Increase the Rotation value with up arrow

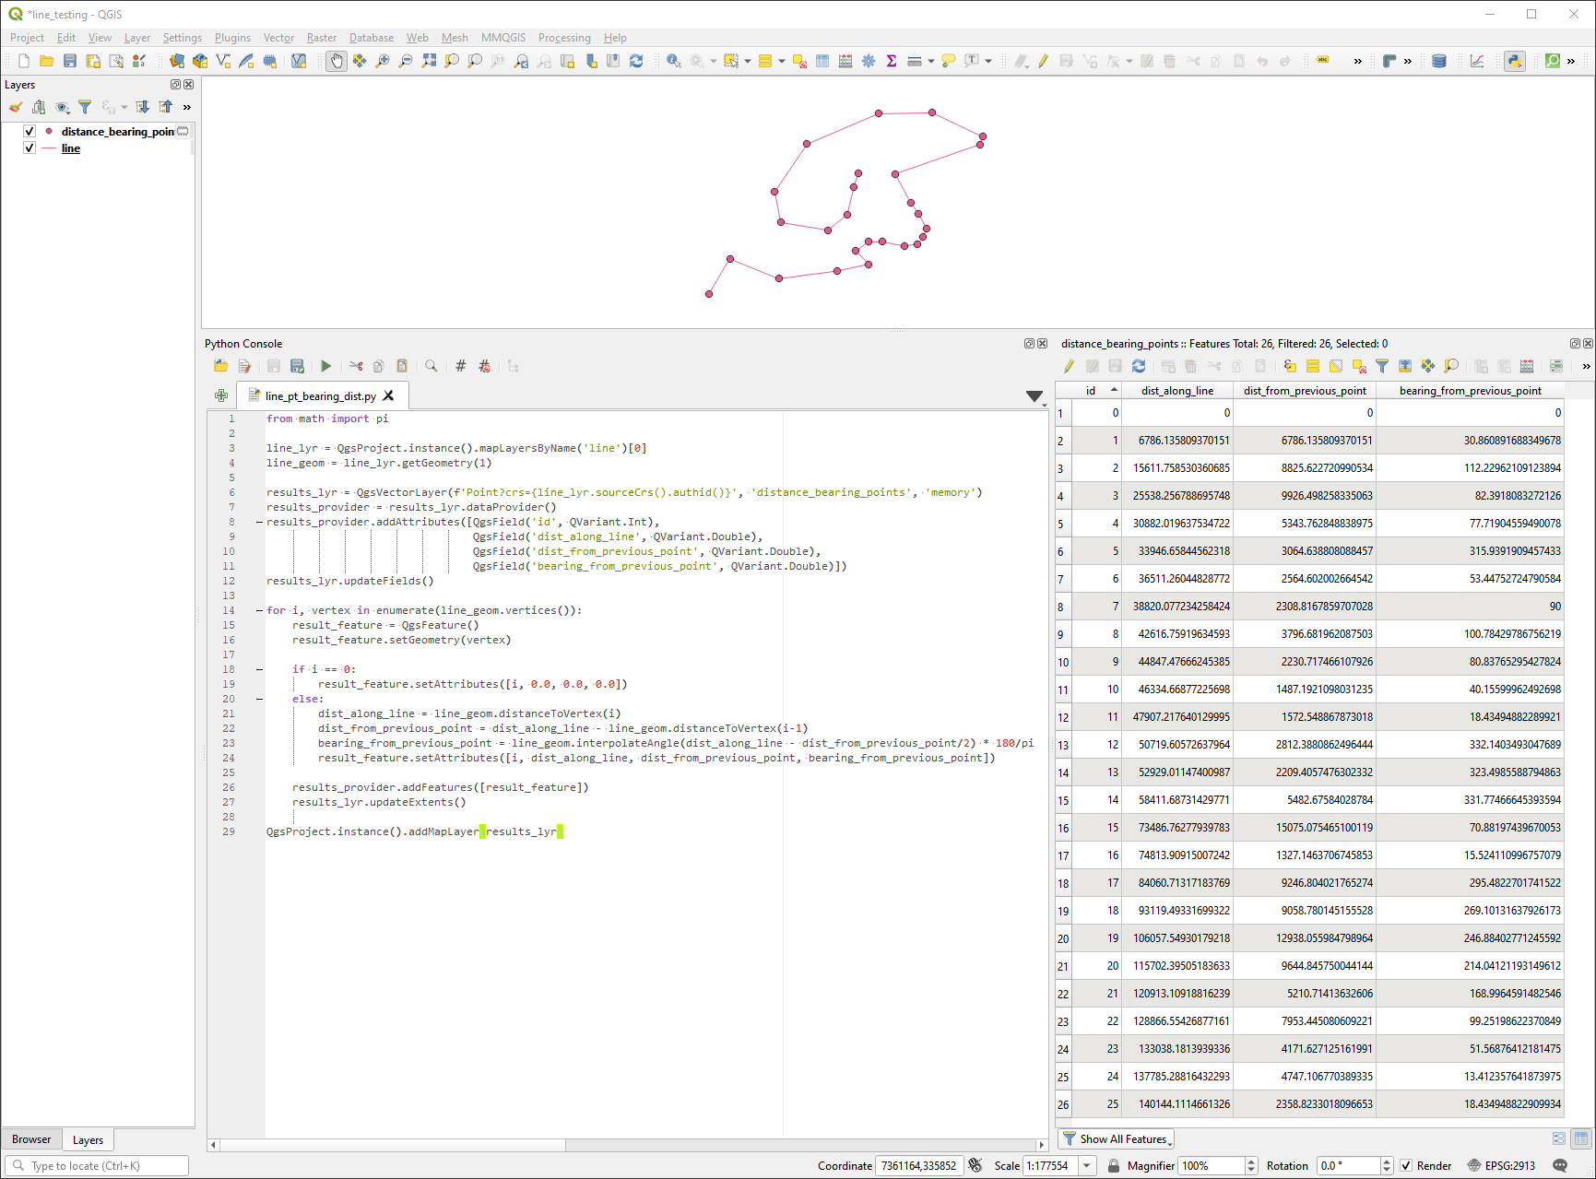click(1386, 1161)
